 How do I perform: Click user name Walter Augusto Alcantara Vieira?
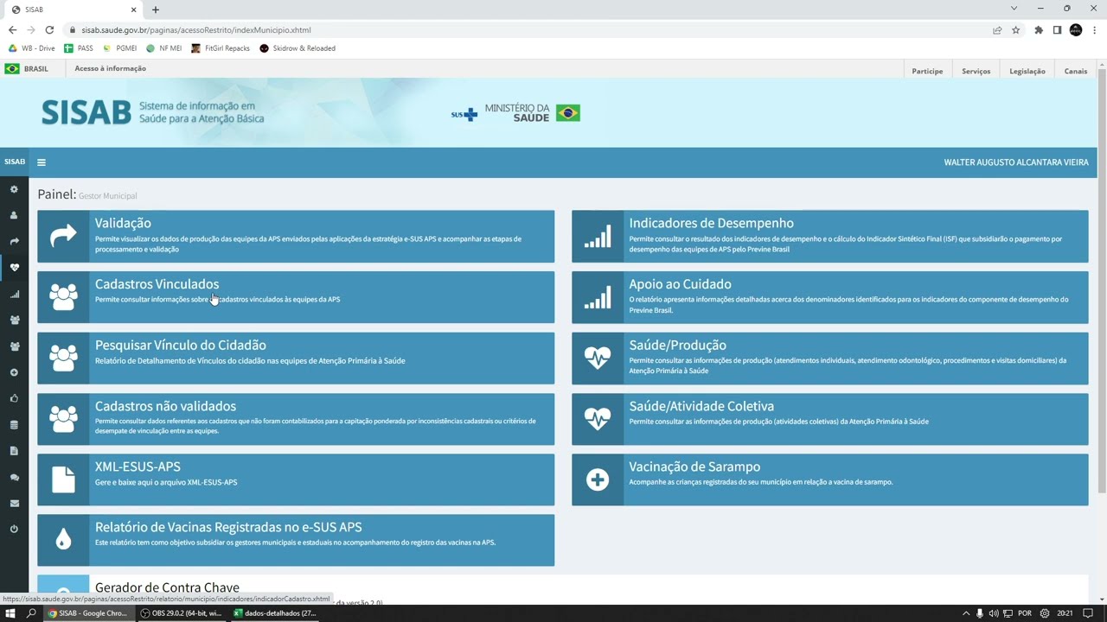coord(1016,162)
